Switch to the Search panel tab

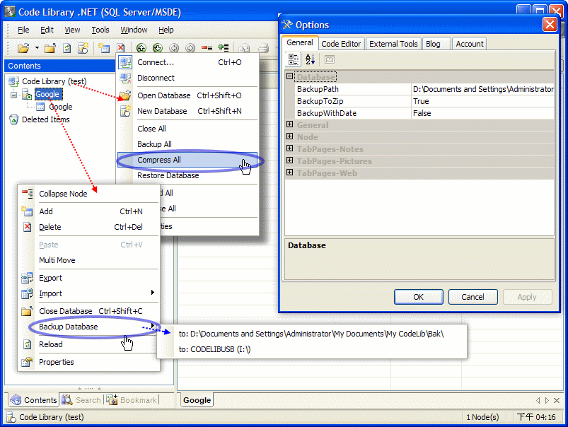point(81,400)
